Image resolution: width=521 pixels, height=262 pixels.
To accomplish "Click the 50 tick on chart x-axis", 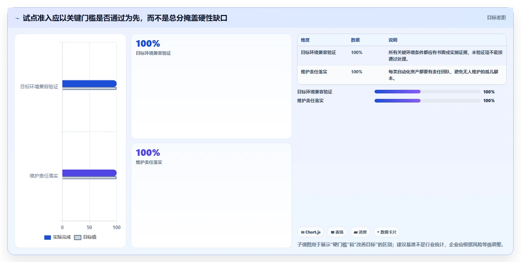I will click(90, 227).
